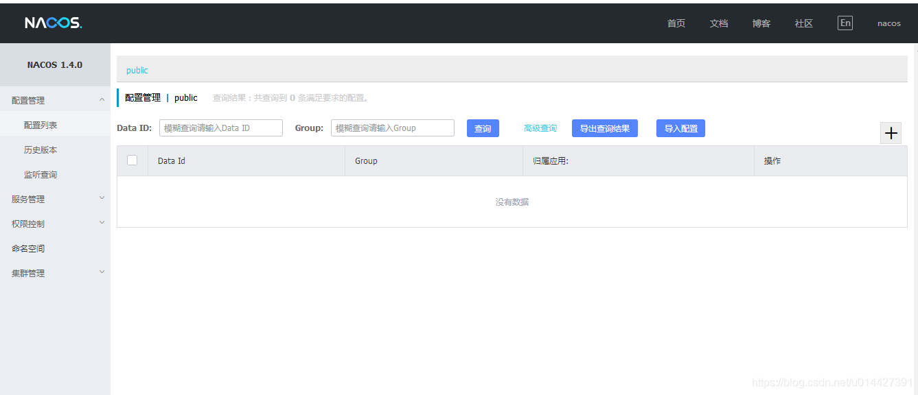Go to 首页 in top navigation
918x395 pixels.
676,23
